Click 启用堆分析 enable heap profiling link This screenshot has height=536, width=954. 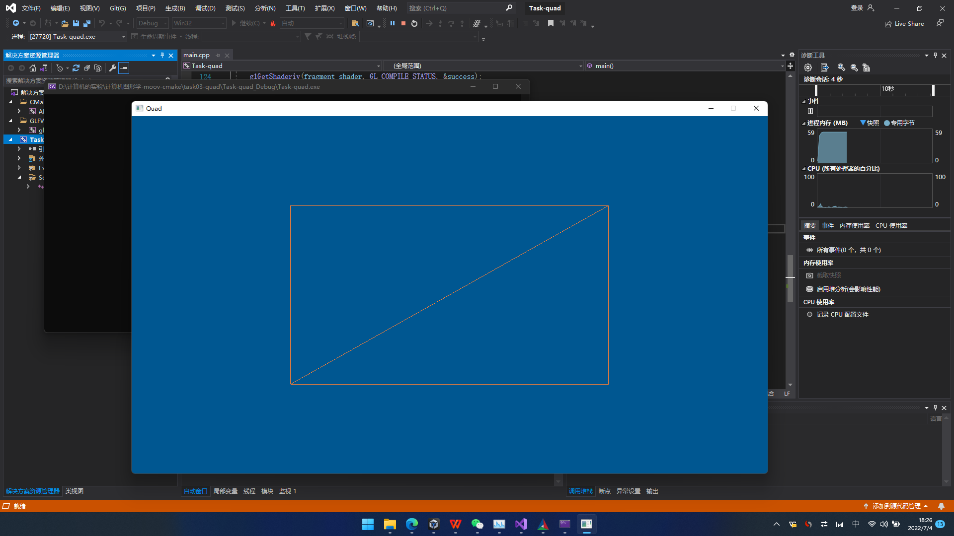(x=848, y=289)
